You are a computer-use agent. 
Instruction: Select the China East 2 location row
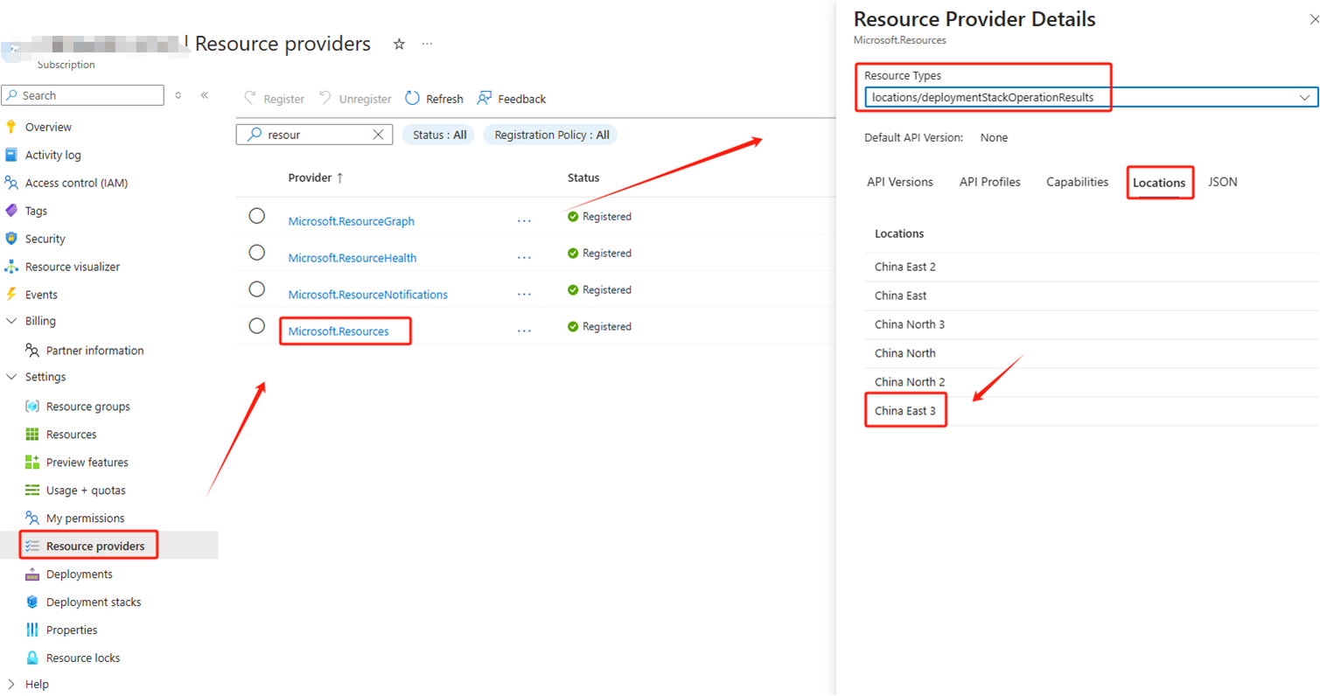coord(1092,267)
